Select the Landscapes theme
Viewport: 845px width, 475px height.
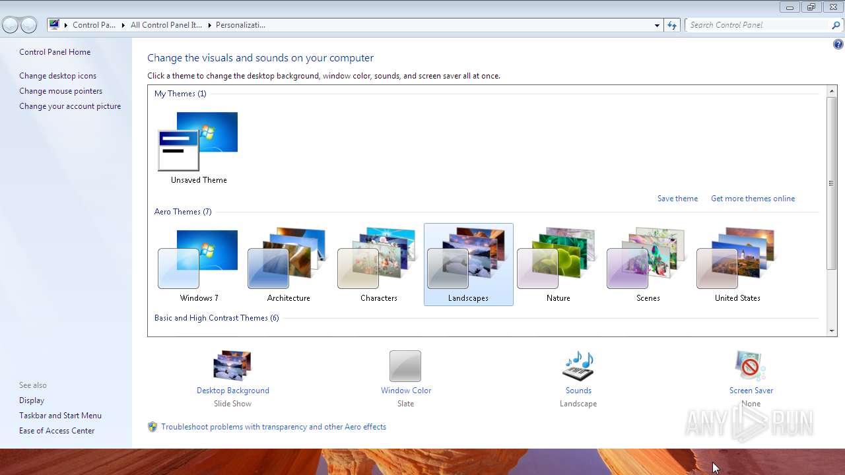(468, 265)
